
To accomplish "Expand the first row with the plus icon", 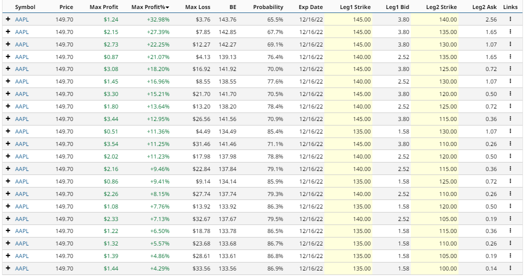I will pos(8,19).
